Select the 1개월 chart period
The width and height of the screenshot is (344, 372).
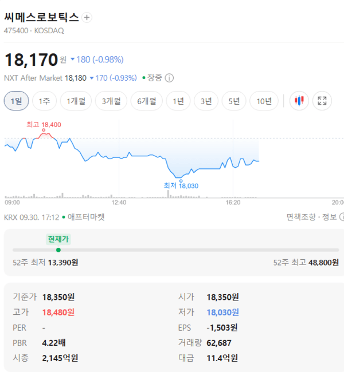point(76,101)
